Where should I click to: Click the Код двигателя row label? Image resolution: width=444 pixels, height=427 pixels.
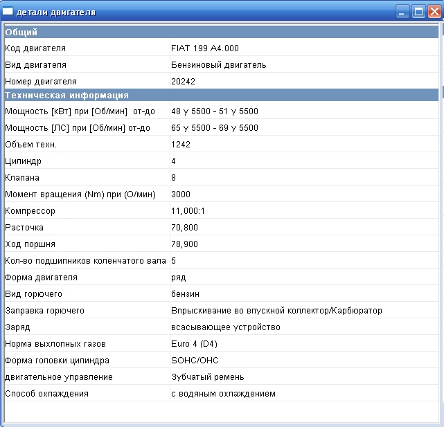click(35, 48)
